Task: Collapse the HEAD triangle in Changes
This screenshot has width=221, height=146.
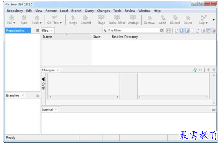Action: tap(43, 79)
